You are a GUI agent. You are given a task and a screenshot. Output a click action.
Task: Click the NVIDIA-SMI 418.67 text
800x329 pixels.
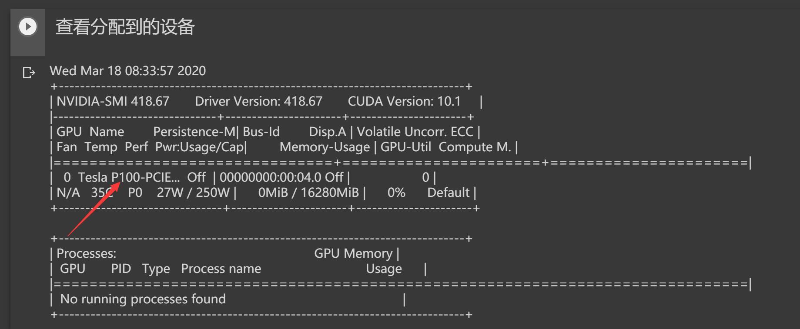(113, 101)
